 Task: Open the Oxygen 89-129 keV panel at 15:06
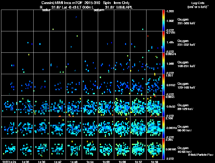click(x=122, y=106)
